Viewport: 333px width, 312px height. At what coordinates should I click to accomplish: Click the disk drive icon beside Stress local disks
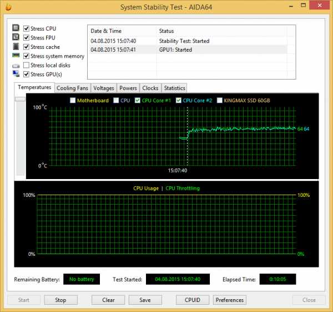(x=16, y=66)
